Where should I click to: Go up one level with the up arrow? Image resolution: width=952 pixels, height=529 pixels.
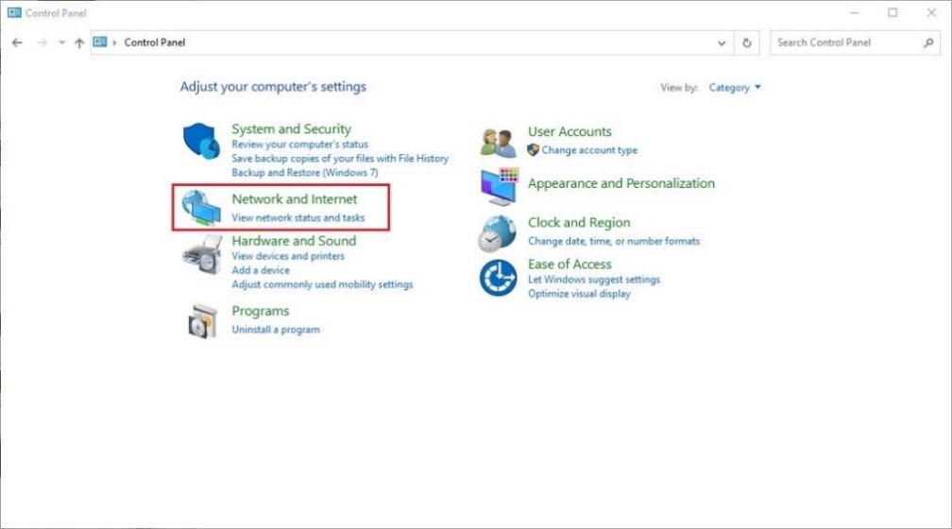click(79, 43)
